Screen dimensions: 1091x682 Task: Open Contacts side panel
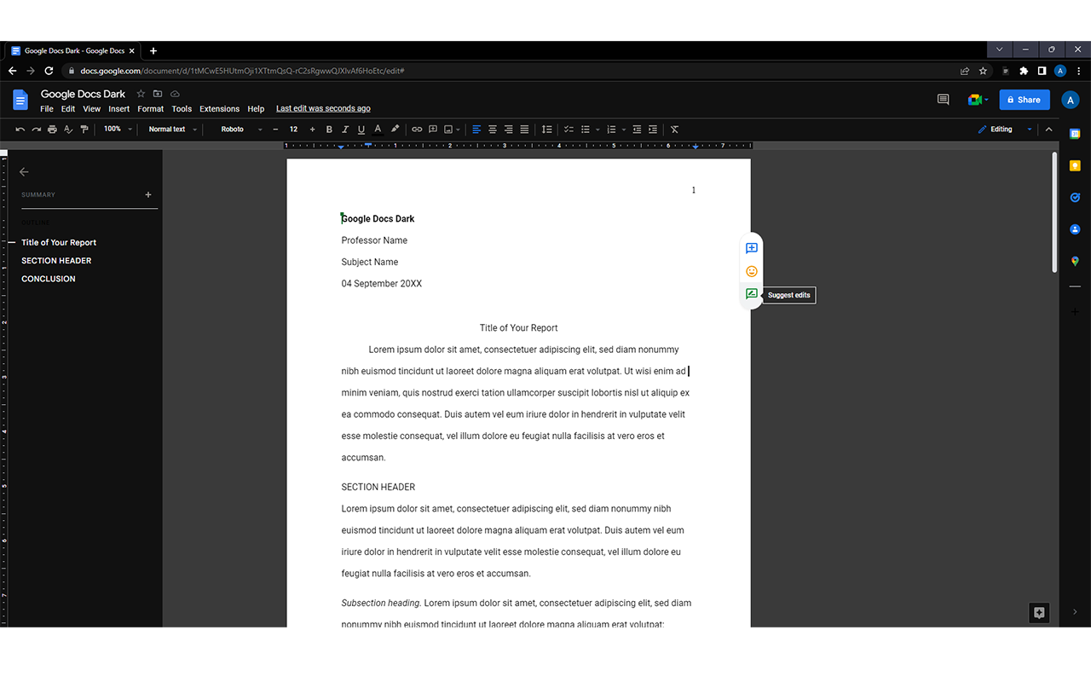pos(1075,229)
